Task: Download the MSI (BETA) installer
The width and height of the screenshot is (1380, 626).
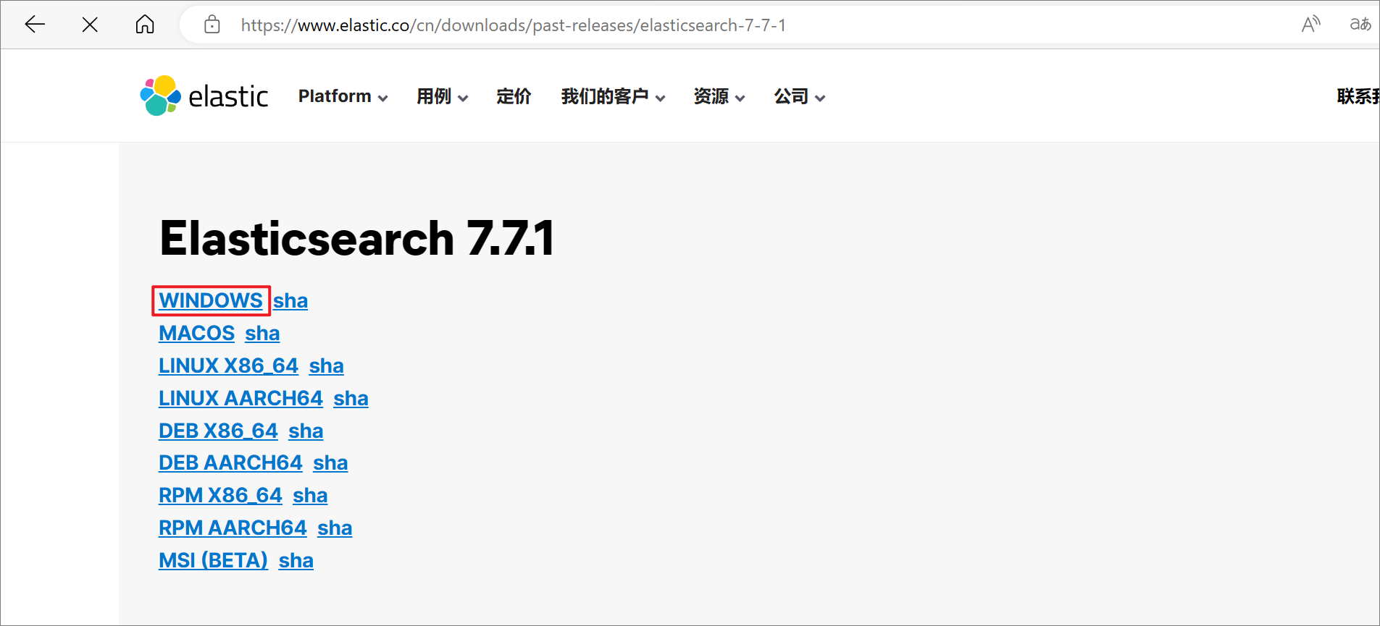Action: pyautogui.click(x=213, y=560)
